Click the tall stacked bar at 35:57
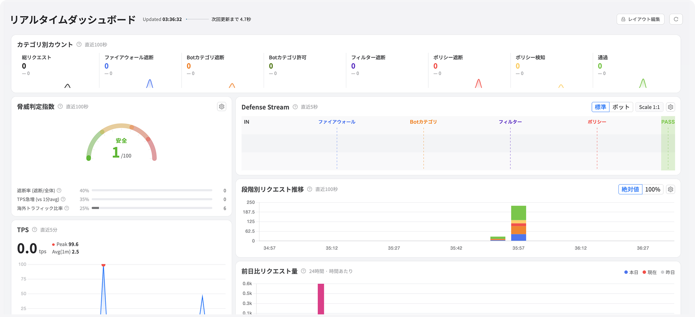 click(x=519, y=223)
